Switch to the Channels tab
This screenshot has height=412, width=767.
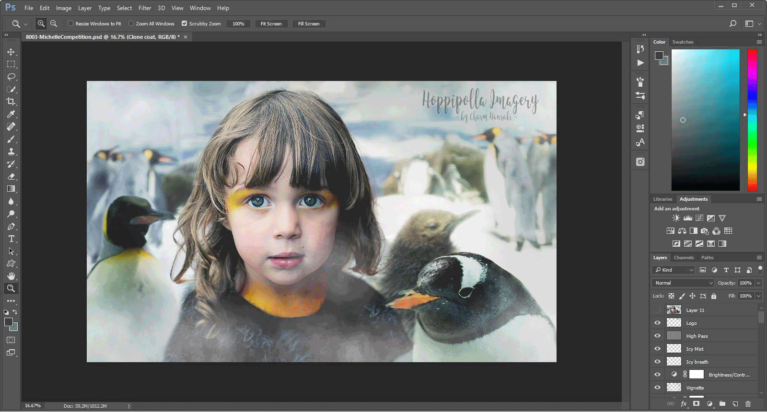pos(684,258)
